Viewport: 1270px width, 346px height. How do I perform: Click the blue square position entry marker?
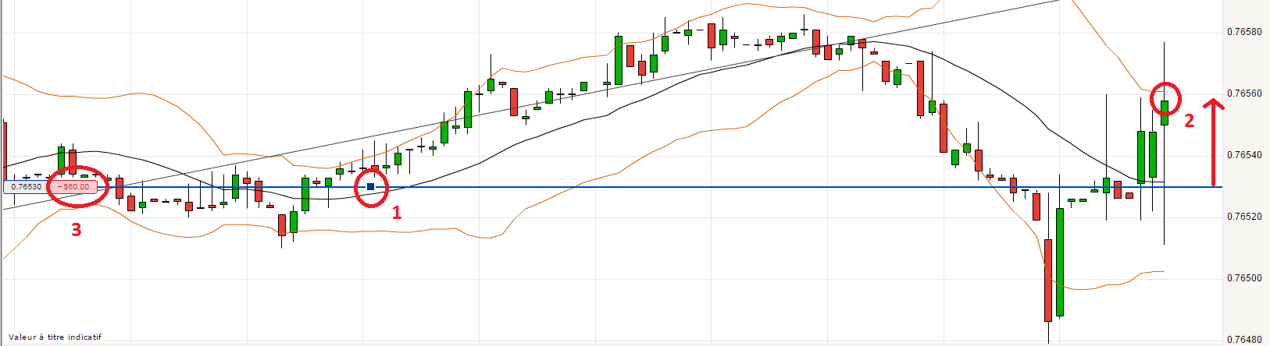371,187
